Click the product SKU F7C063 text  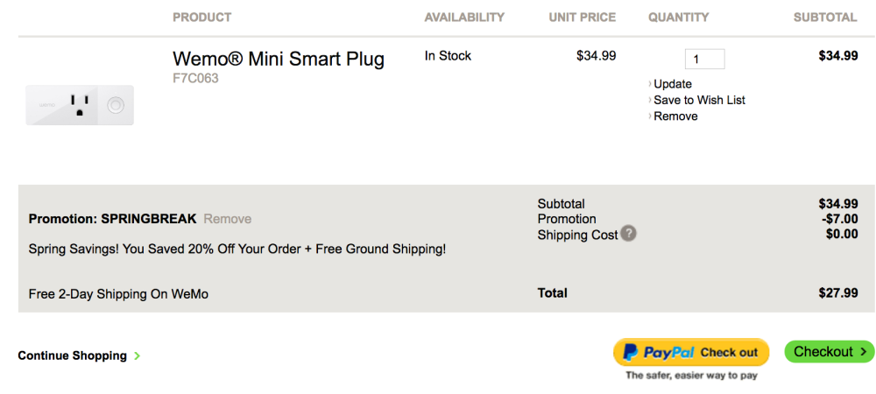coord(195,78)
